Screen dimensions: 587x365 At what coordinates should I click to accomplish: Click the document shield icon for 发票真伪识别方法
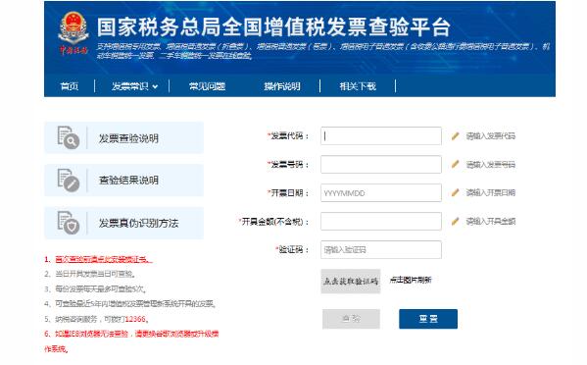coord(69,223)
